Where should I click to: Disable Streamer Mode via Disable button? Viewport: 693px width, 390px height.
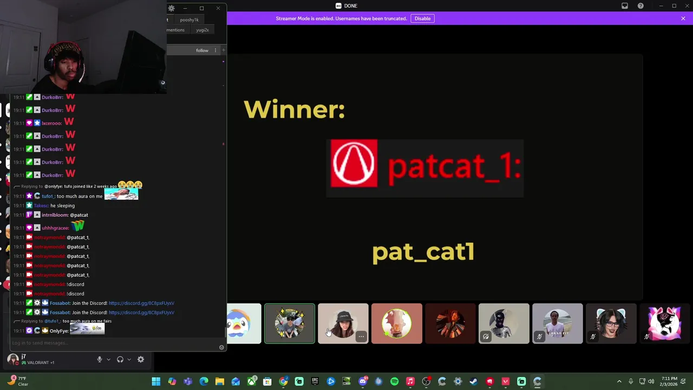[x=422, y=18]
